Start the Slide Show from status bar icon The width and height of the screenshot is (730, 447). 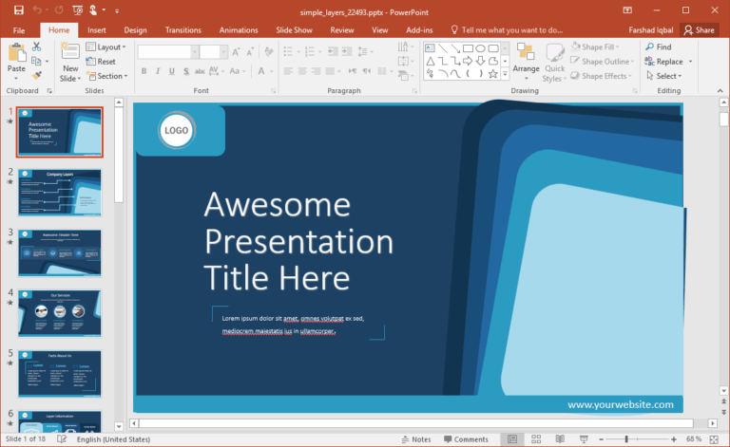coord(582,439)
